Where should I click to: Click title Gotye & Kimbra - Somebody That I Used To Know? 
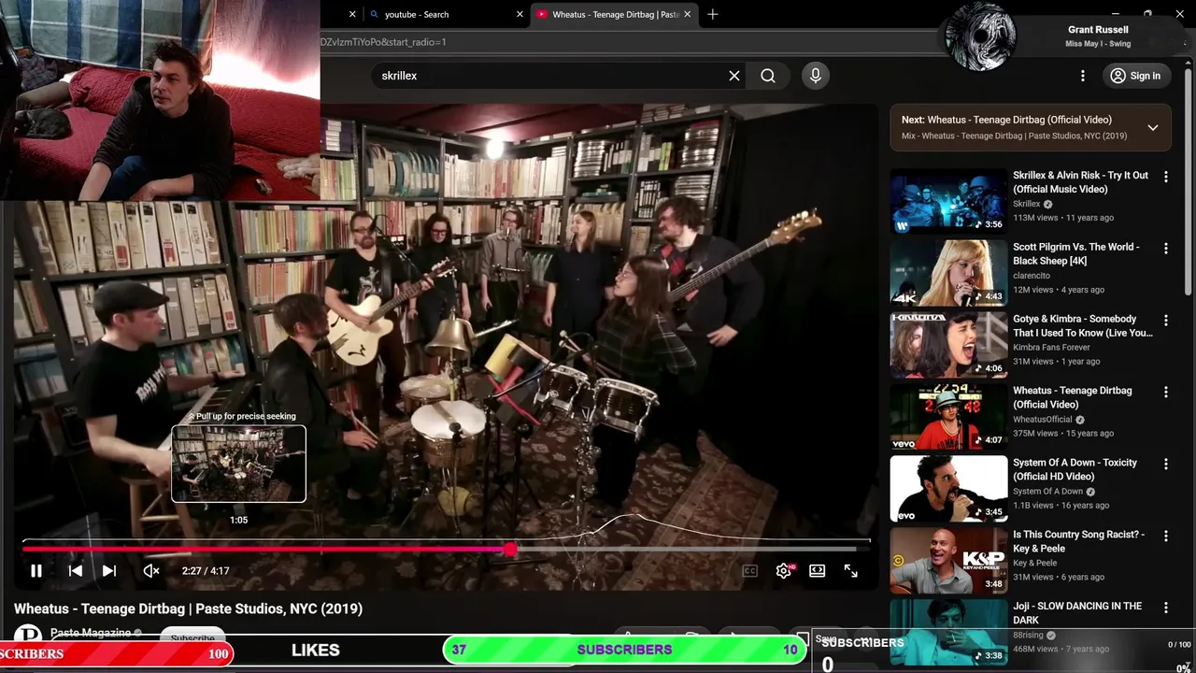coord(1083,326)
